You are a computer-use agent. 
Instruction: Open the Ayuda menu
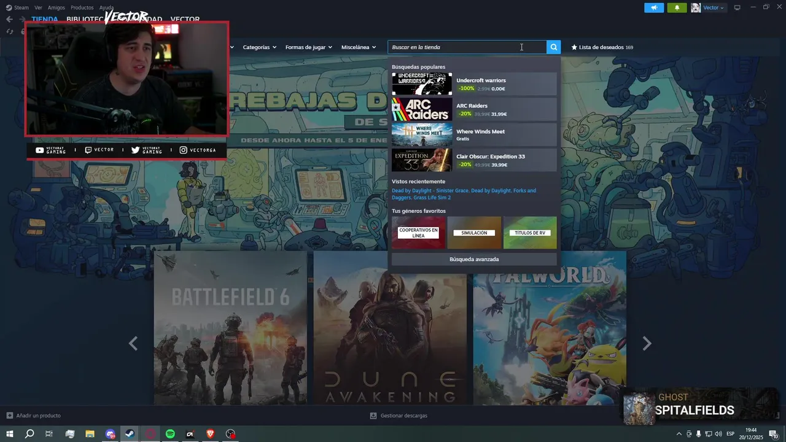[106, 7]
